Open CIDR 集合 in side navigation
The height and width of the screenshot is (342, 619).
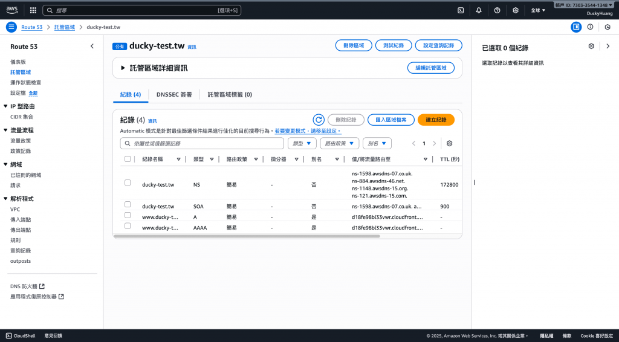[22, 117]
